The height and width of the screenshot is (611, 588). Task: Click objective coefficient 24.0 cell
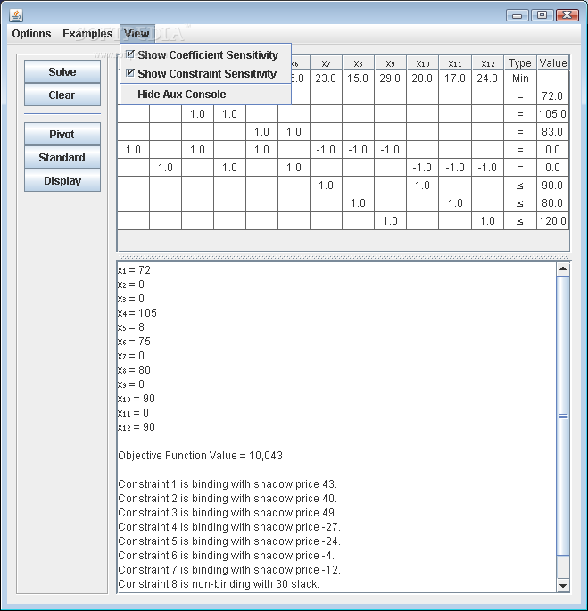(487, 78)
